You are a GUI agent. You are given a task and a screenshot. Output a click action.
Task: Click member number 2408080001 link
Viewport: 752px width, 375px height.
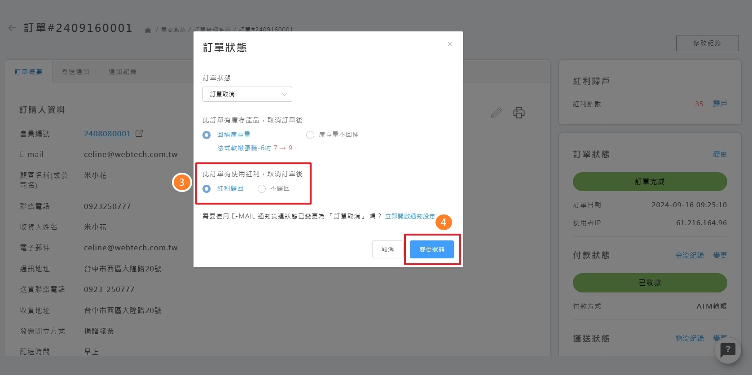pyautogui.click(x=107, y=134)
